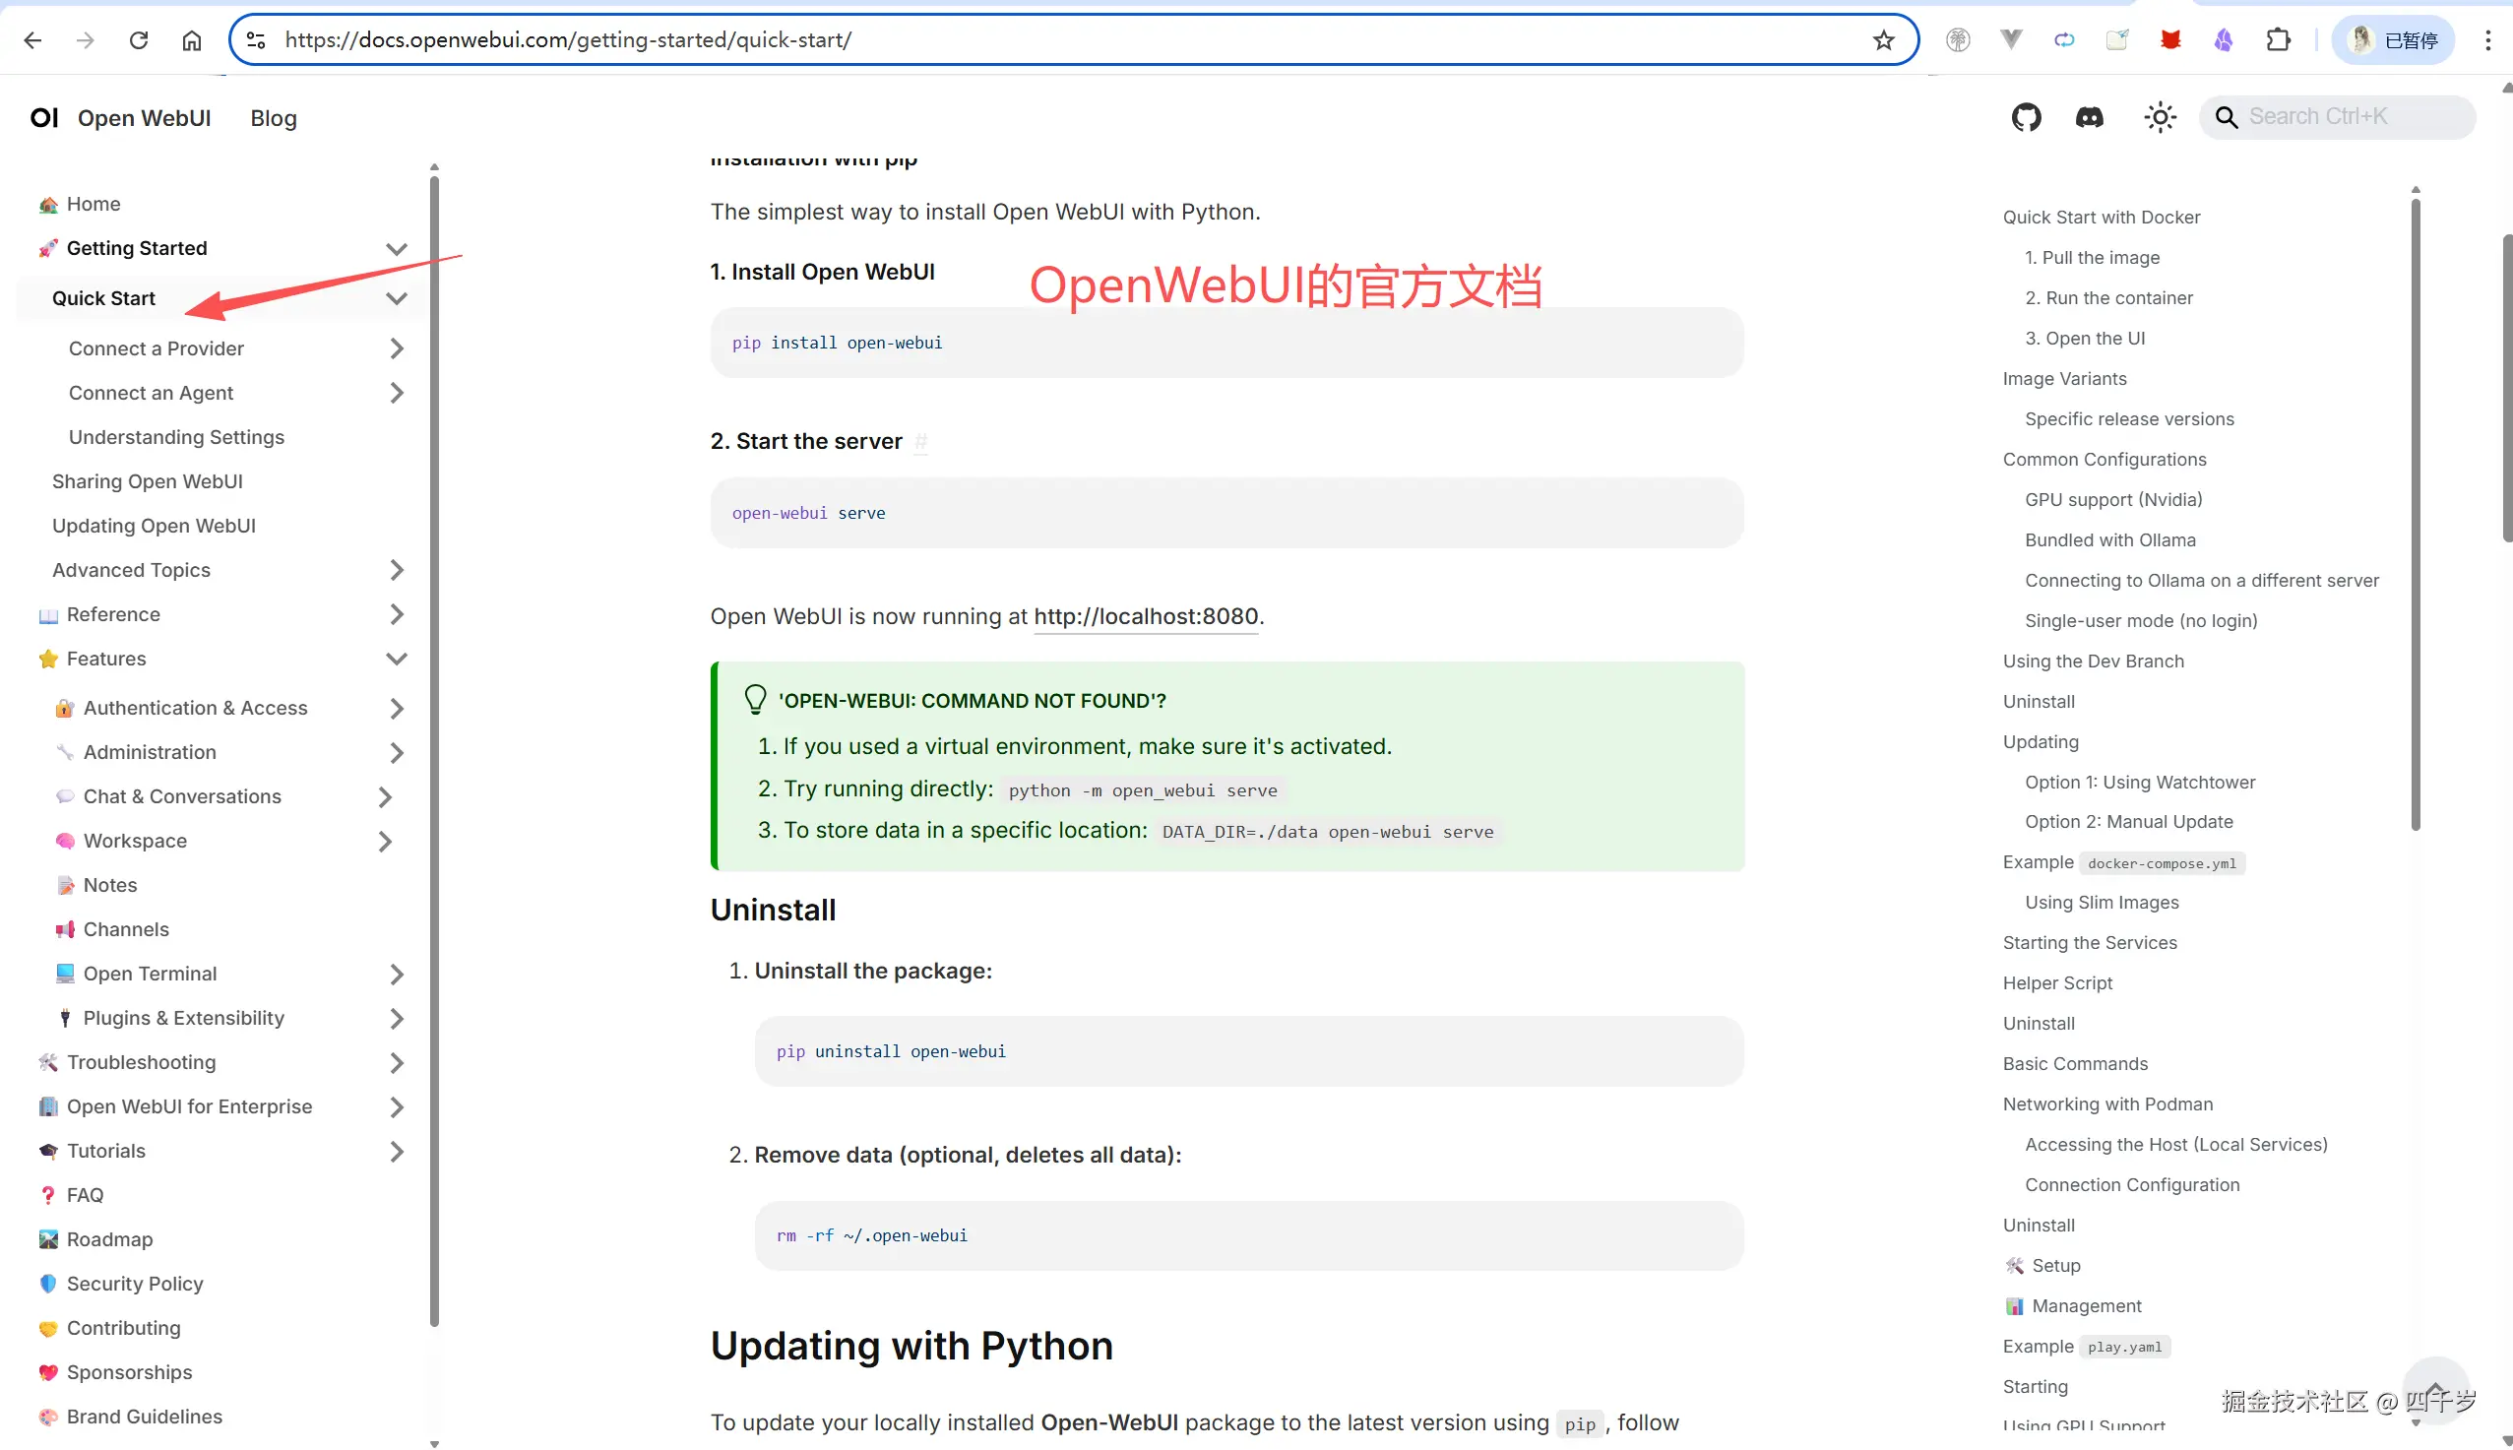Viewport: 2513px width, 1450px height.
Task: Click the search magnifier icon
Action: pyautogui.click(x=2226, y=116)
